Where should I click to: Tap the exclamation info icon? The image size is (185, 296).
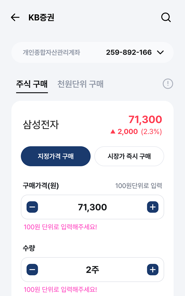click(x=168, y=84)
